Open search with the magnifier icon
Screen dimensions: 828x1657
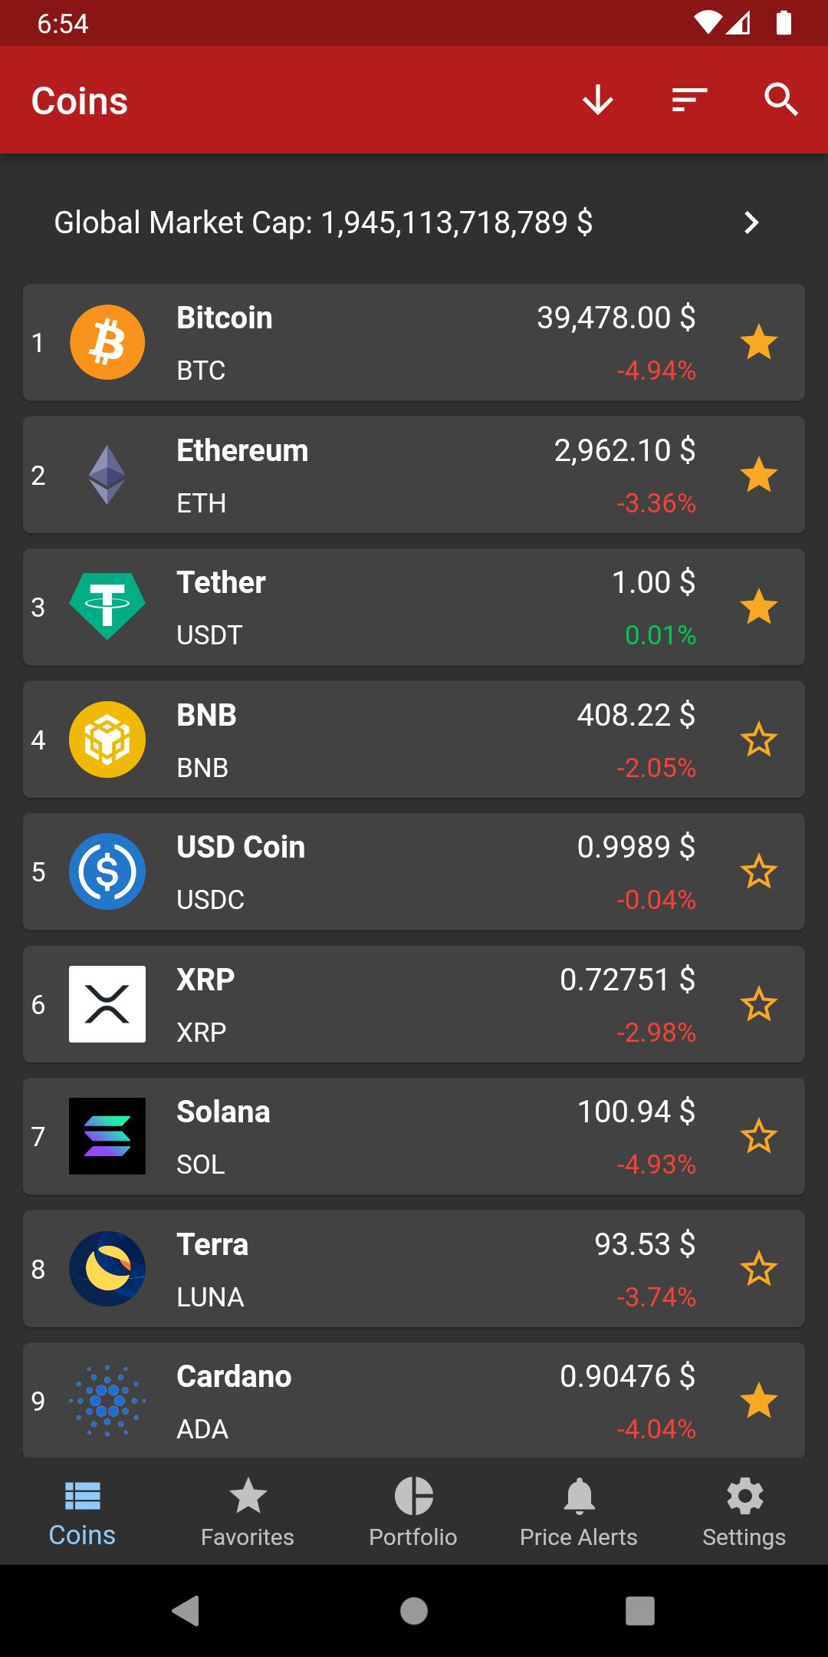click(x=781, y=100)
